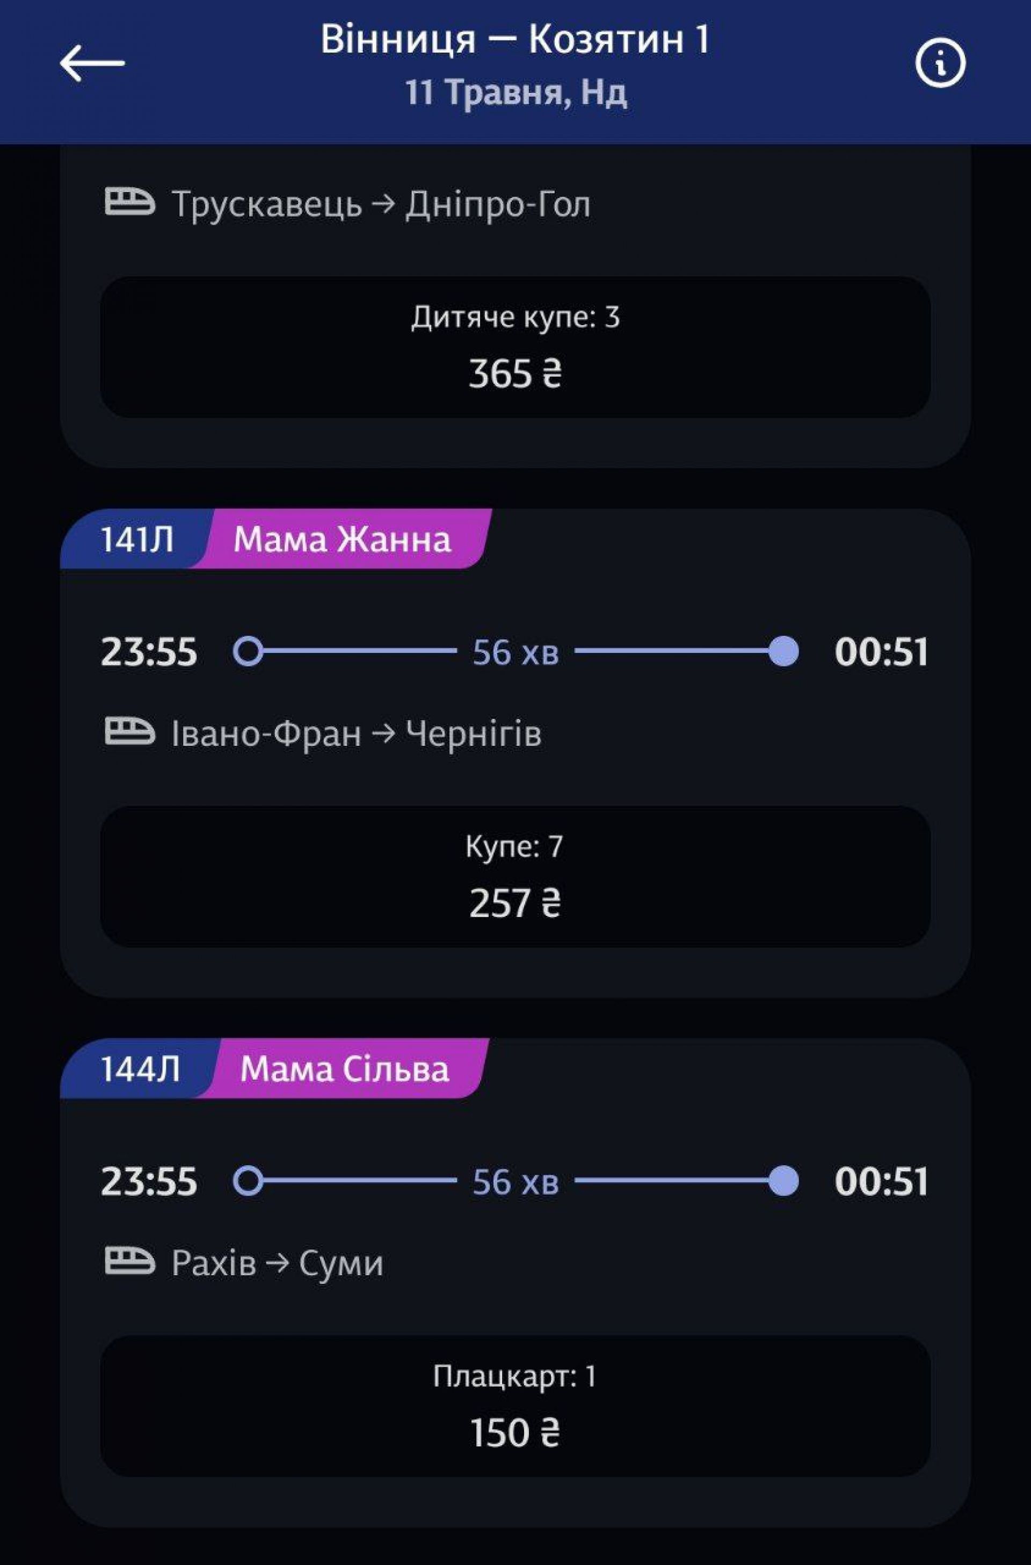Tap the Мама Жанна purple badge
The width and height of the screenshot is (1031, 1565).
tap(343, 539)
